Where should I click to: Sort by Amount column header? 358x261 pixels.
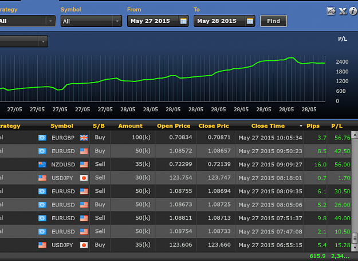(131, 126)
